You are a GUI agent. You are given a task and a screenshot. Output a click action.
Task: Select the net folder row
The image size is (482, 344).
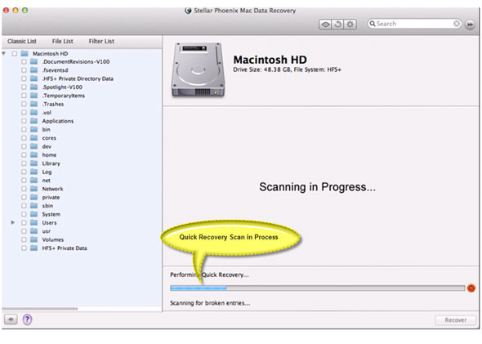[82, 181]
